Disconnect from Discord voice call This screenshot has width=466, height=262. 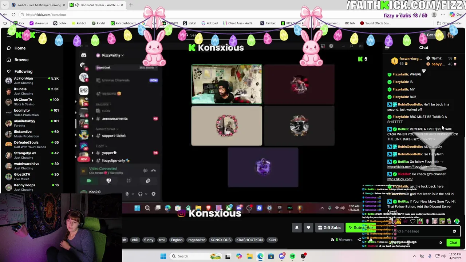tap(154, 170)
